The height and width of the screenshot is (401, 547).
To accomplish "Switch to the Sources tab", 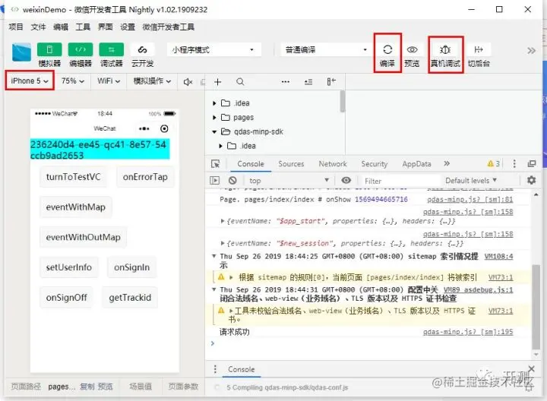I will click(291, 164).
